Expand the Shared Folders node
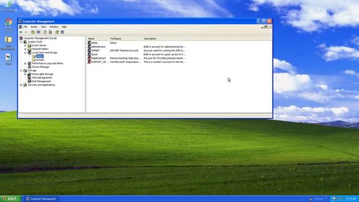The height and width of the screenshot is (202, 359). [25, 49]
